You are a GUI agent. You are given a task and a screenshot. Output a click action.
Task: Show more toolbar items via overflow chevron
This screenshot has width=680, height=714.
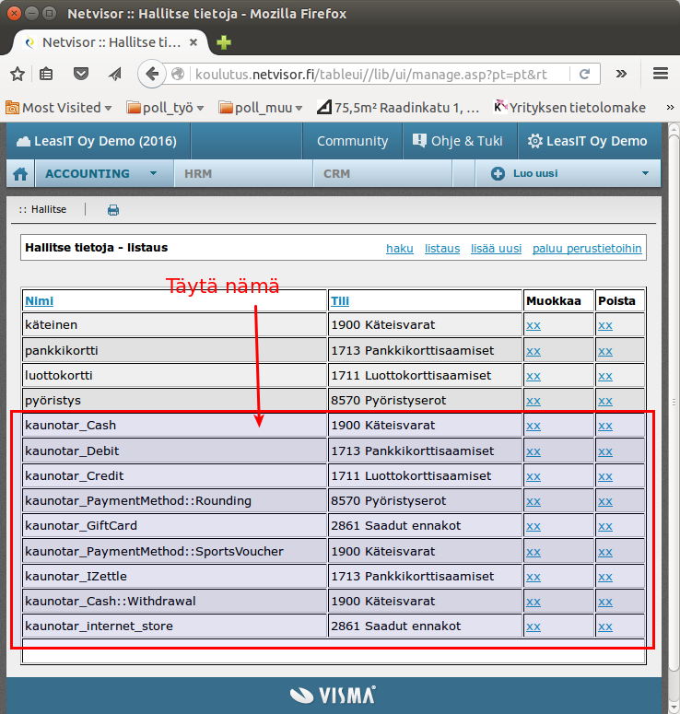tap(622, 74)
